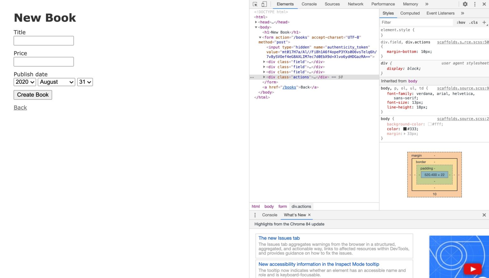Toggle the :hov element state panel
Viewport: 489px width, 278px height.
tap(461, 22)
